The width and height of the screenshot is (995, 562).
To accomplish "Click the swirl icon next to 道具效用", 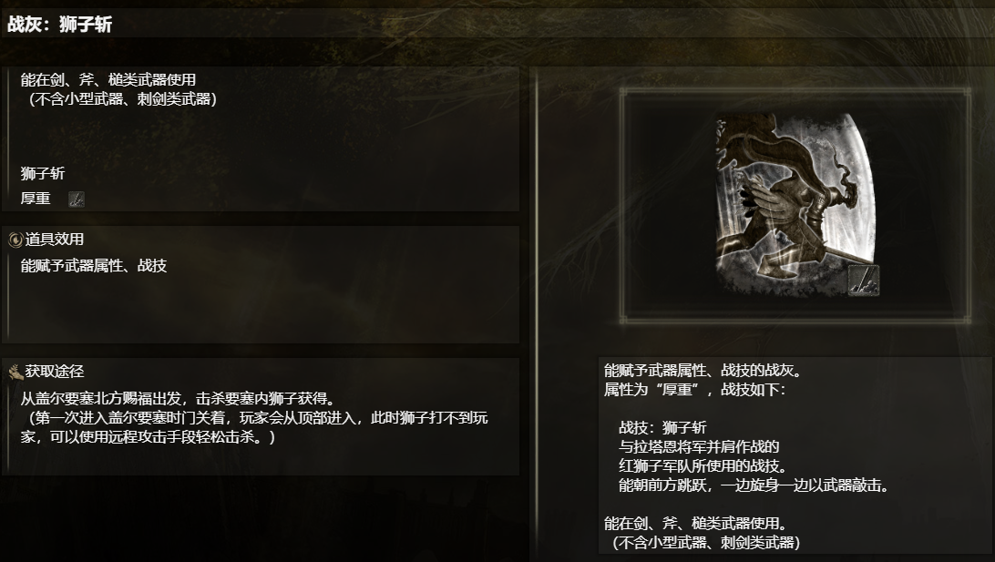I will click(15, 240).
